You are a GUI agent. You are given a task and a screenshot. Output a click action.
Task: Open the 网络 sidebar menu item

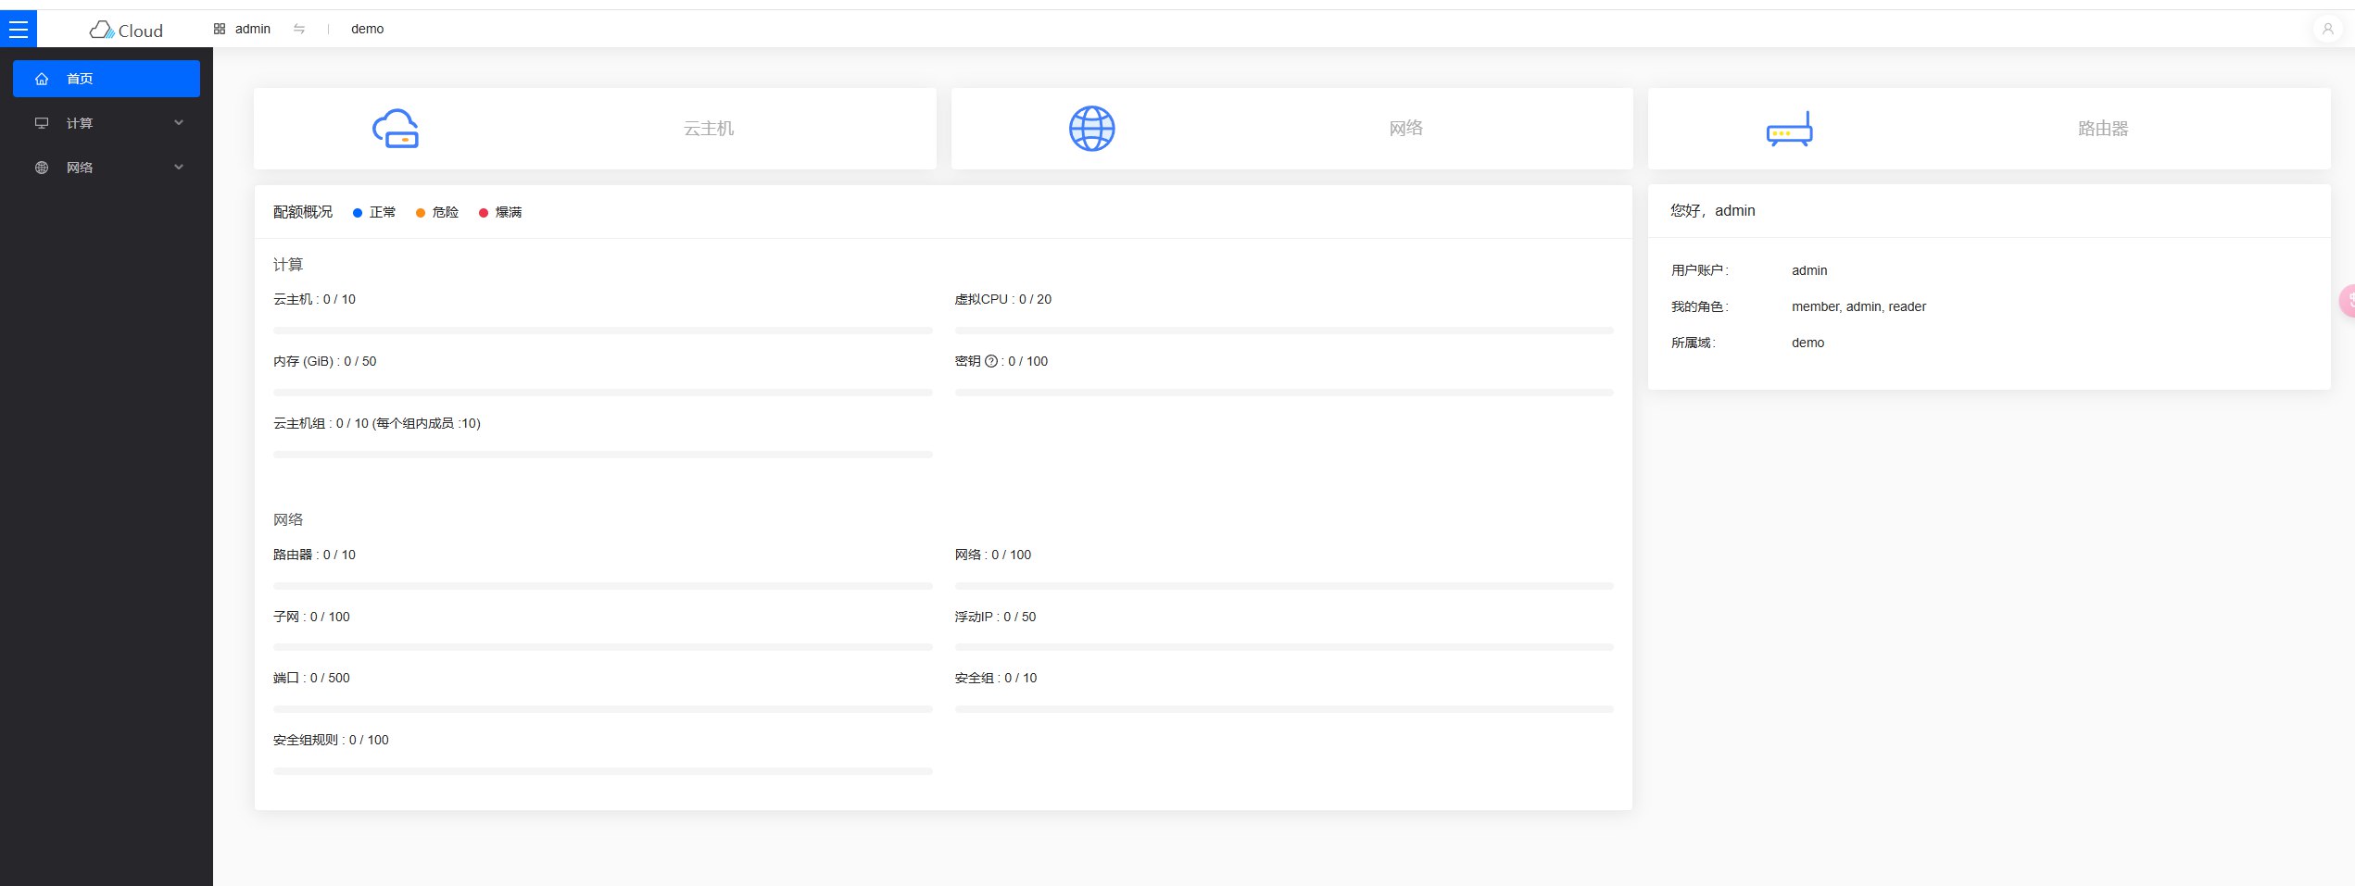click(x=80, y=168)
